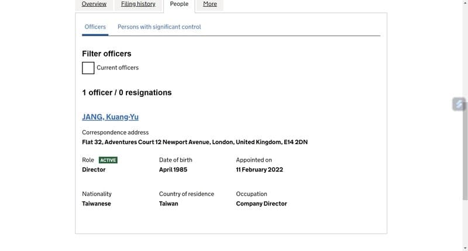Open the More tab
The image size is (468, 251).
click(x=210, y=4)
